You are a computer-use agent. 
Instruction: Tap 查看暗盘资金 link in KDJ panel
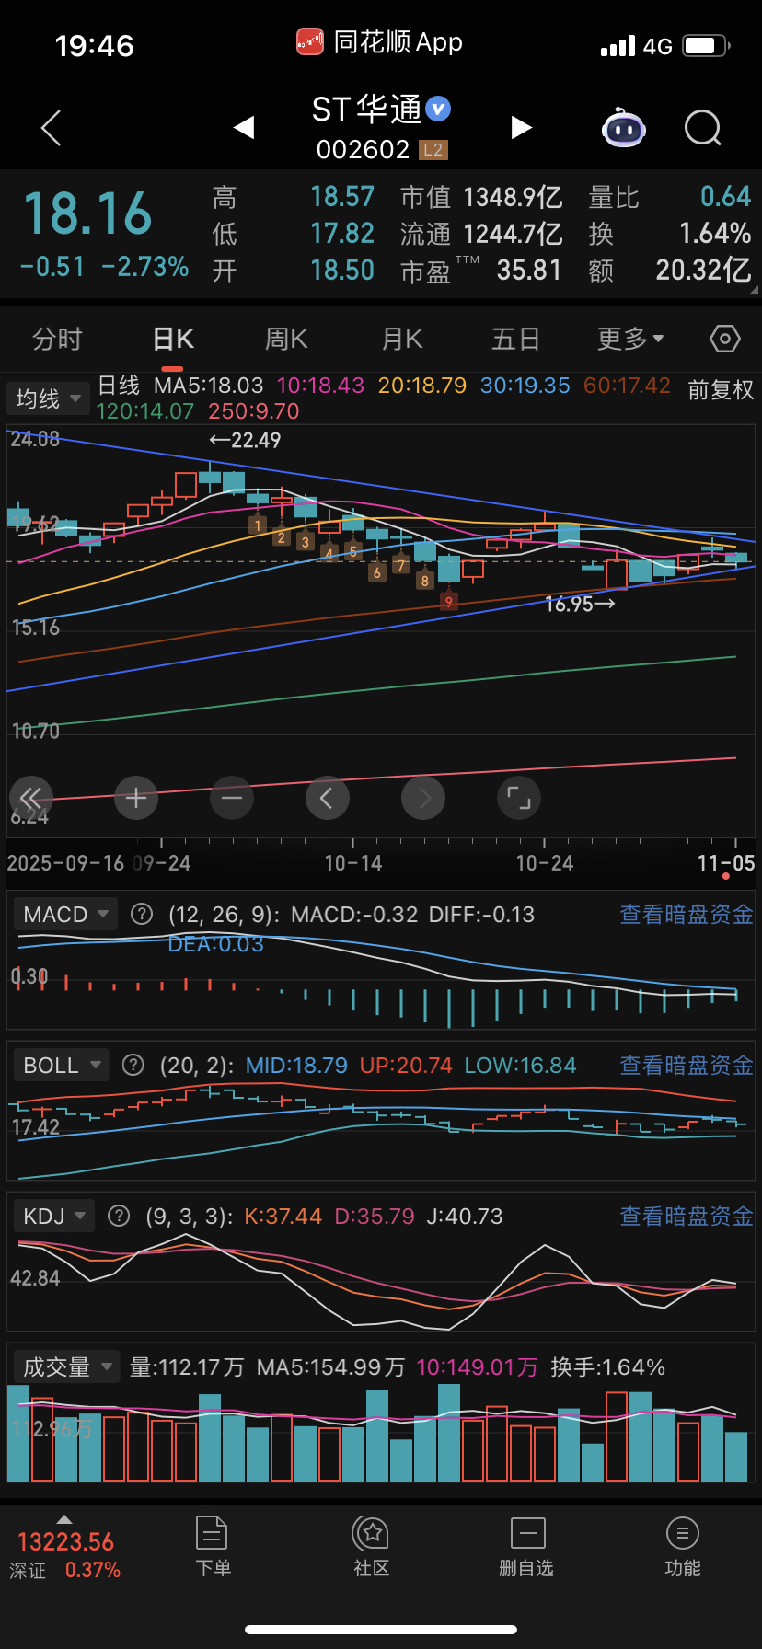point(687,1216)
